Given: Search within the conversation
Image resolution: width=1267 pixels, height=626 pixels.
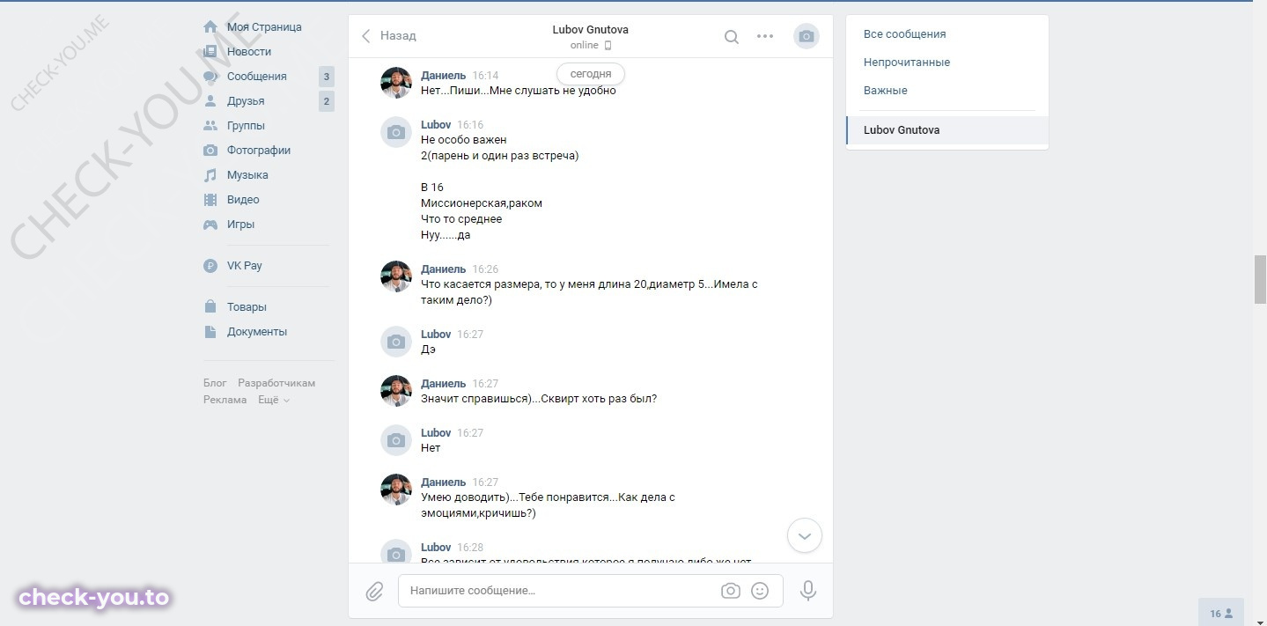Looking at the screenshot, I should (x=731, y=37).
